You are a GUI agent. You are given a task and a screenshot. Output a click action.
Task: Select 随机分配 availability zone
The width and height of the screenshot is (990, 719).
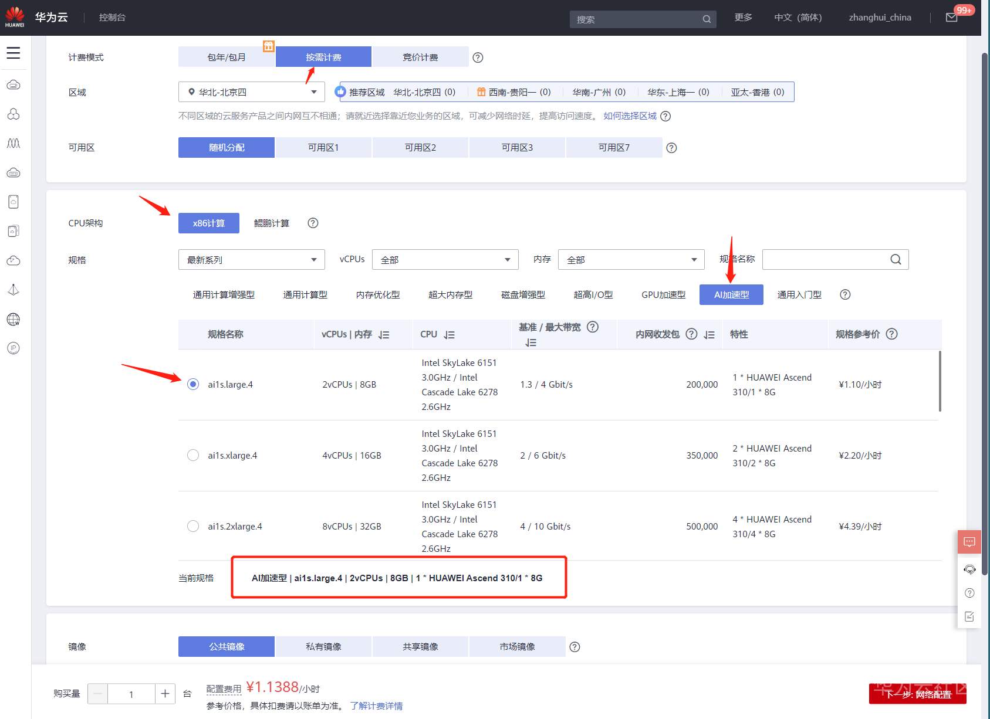tap(227, 147)
